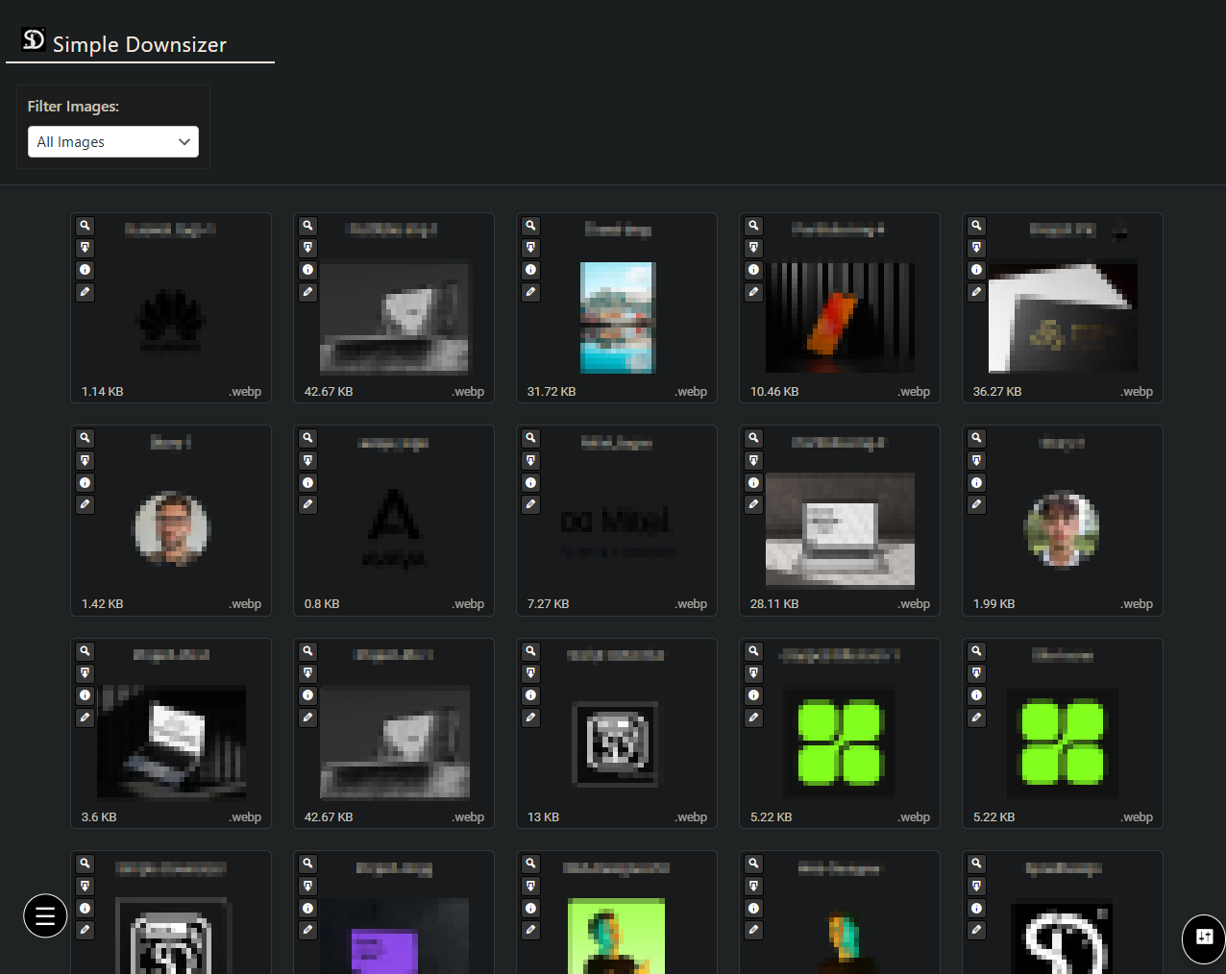This screenshot has height=974, width=1226.
Task: Open the Filter Images dropdown showing All Images
Action: click(113, 142)
